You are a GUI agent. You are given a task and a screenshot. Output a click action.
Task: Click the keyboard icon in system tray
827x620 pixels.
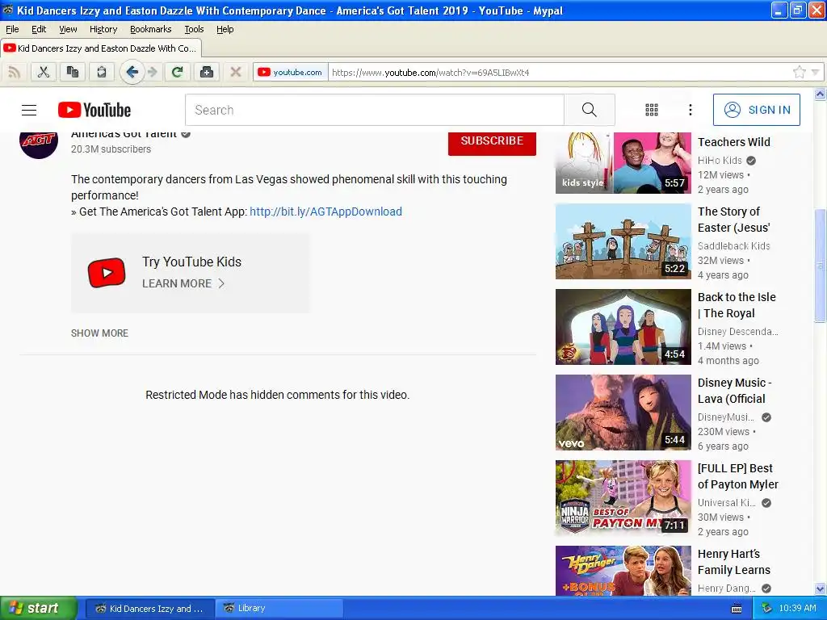(737, 609)
